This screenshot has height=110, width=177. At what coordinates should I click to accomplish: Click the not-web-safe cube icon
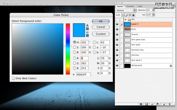point(87,32)
